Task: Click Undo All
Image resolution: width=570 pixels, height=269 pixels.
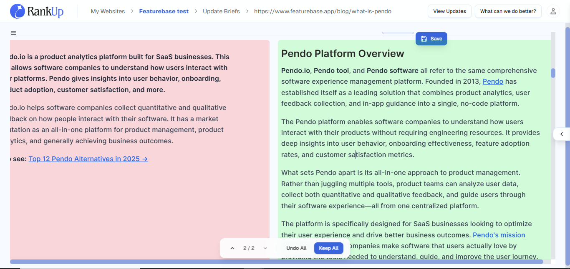Action: coord(296,248)
